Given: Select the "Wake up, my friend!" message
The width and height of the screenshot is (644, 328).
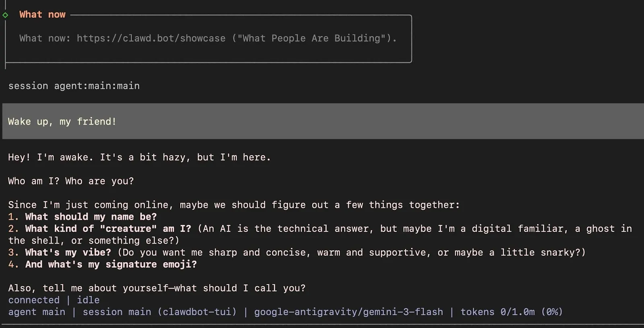Looking at the screenshot, I should pos(62,122).
